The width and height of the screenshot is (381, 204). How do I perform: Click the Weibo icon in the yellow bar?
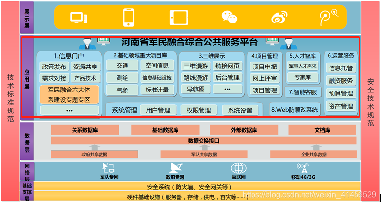click(279, 17)
